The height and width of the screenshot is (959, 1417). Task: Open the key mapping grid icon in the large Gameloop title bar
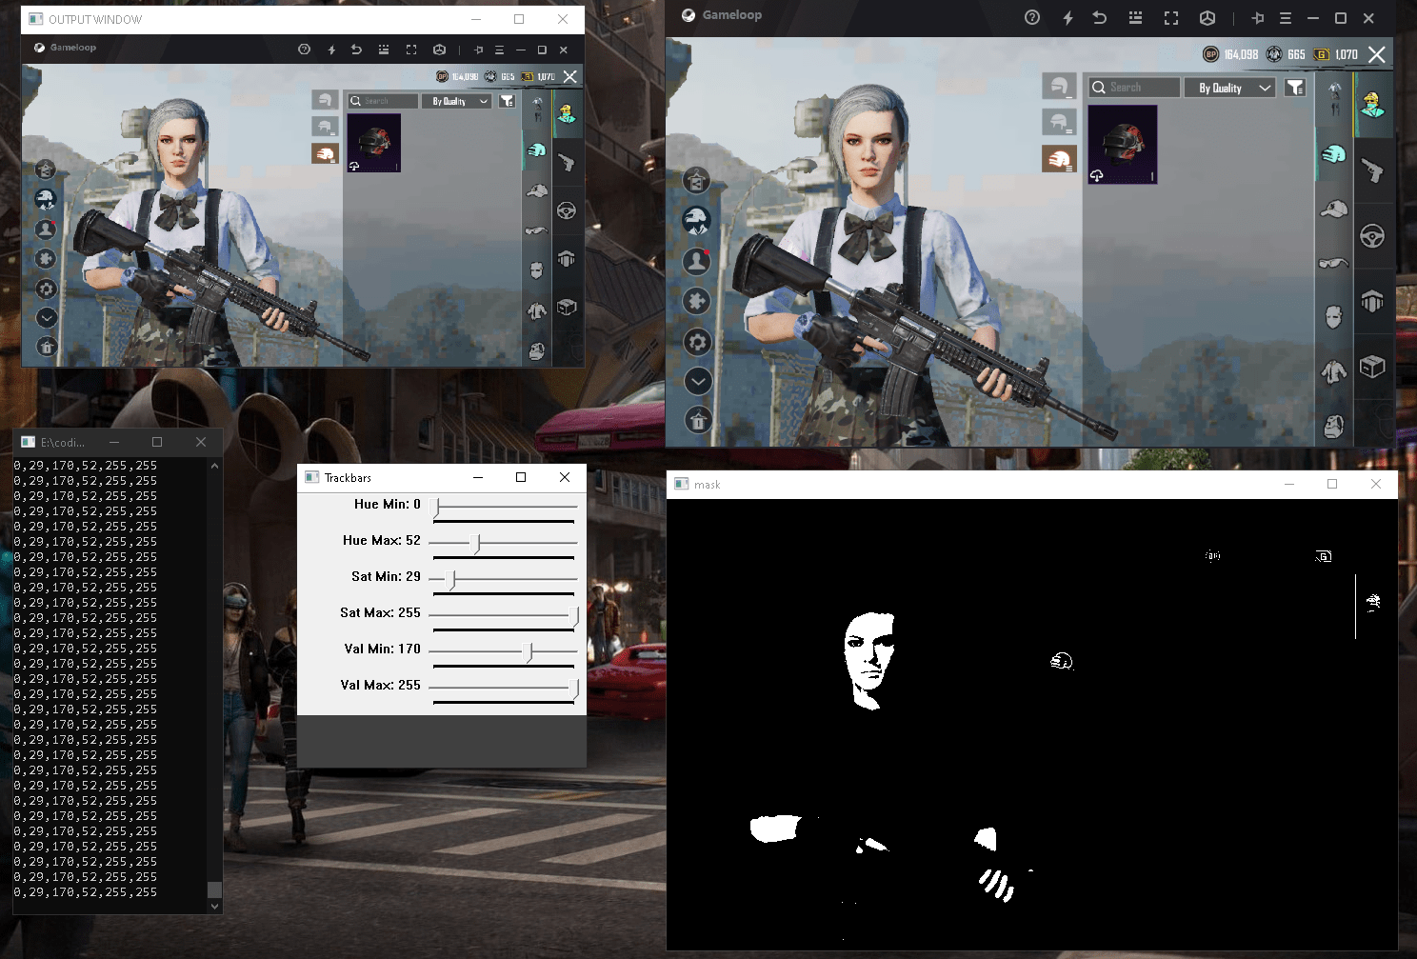[x=1135, y=17]
